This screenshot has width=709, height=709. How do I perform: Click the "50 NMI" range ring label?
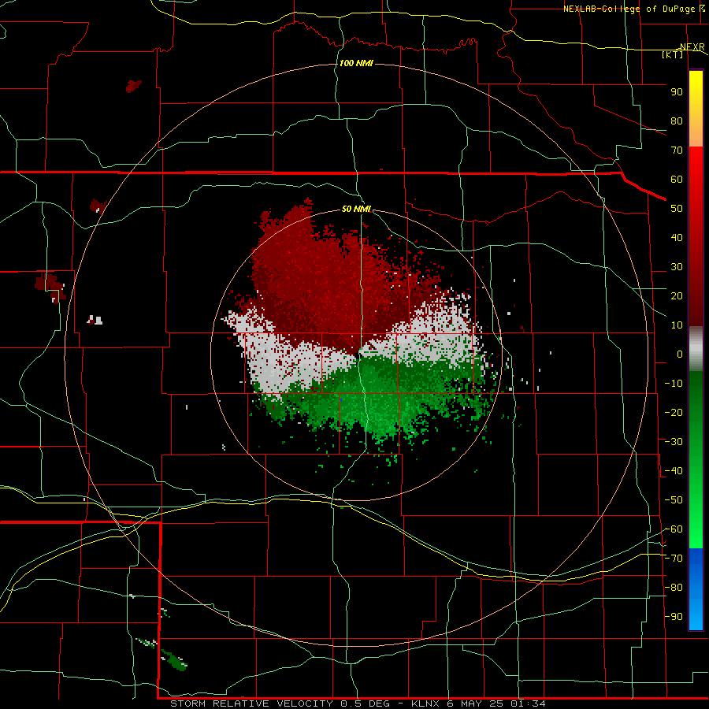(x=356, y=209)
